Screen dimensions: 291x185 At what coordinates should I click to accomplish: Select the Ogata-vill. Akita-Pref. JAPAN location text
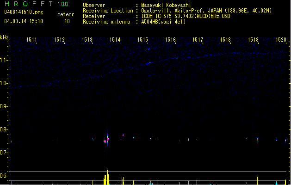206,11
